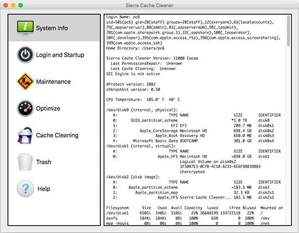Click the Apple_CoreStorage Macintosh HD row
Viewport: 299px width, 233px height.
pyautogui.click(x=193, y=131)
